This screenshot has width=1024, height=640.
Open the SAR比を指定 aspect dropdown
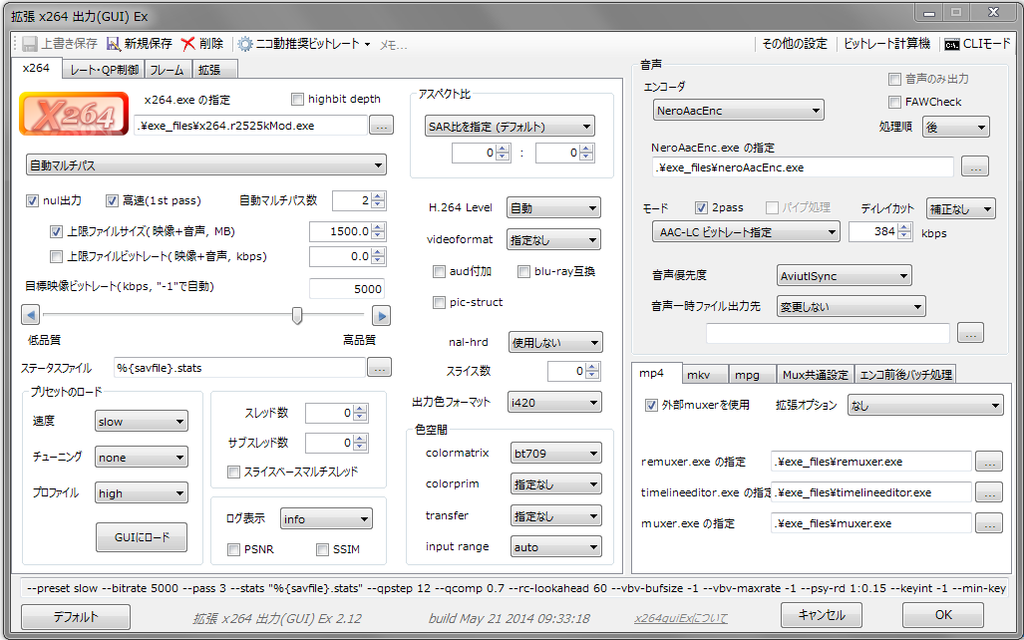click(x=510, y=126)
